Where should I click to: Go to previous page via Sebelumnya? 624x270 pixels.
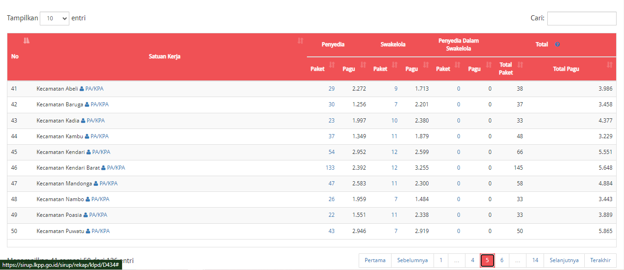point(412,260)
